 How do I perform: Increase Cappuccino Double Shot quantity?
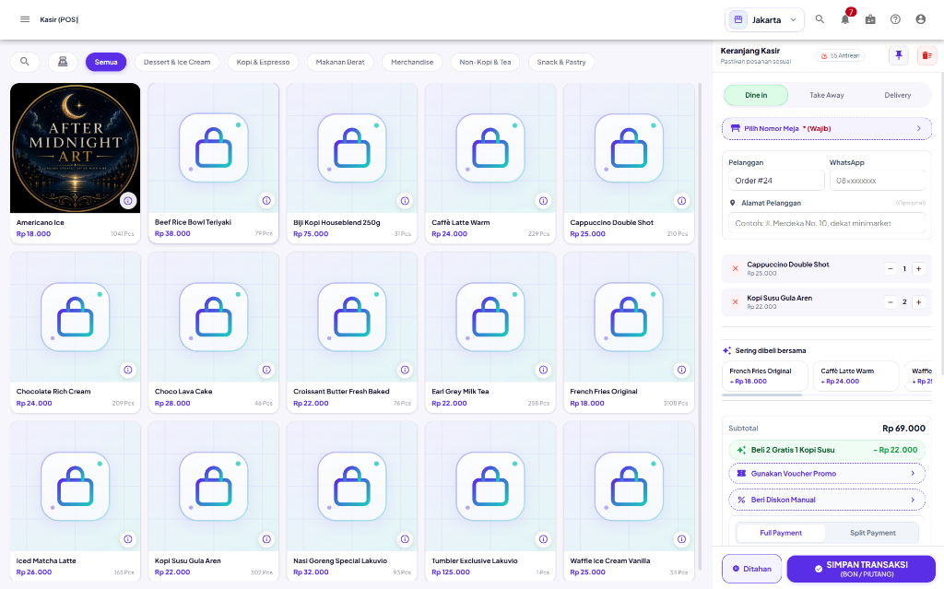(x=919, y=268)
